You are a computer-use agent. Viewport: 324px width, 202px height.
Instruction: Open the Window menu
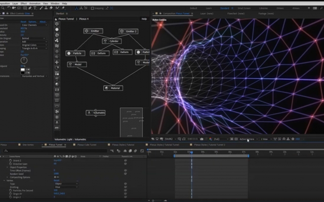55,4
